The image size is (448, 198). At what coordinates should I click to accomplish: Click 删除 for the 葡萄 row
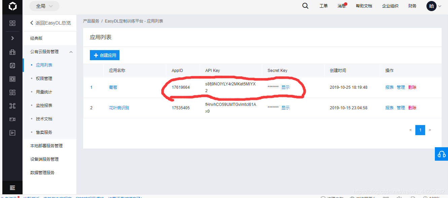(412, 87)
